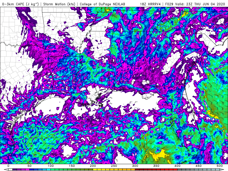Viewport: 228px width, 171px height.
Task: Click the large yellow CAPE maximum in the Gulf
Action: (160, 155)
